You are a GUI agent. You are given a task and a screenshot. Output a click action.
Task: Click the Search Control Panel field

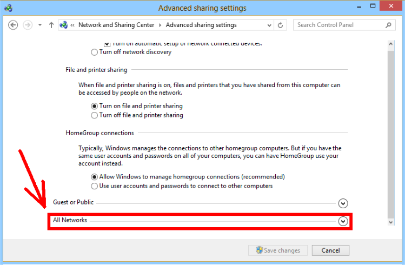pos(344,25)
